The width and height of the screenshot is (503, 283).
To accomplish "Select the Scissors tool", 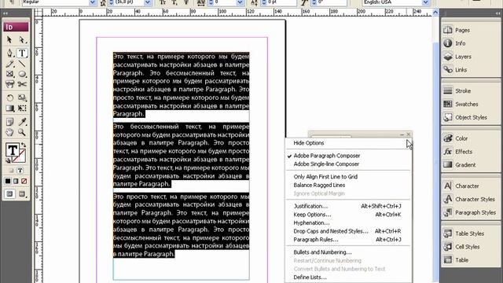I will (x=22, y=84).
